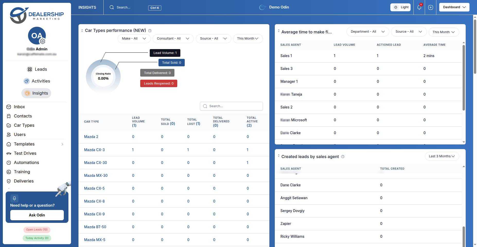Click the microphone icon in help card
The image size is (477, 247).
[14, 198]
